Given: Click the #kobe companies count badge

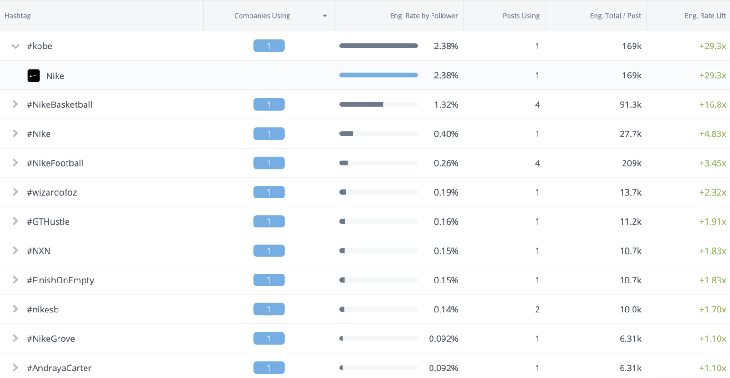Looking at the screenshot, I should (x=269, y=46).
